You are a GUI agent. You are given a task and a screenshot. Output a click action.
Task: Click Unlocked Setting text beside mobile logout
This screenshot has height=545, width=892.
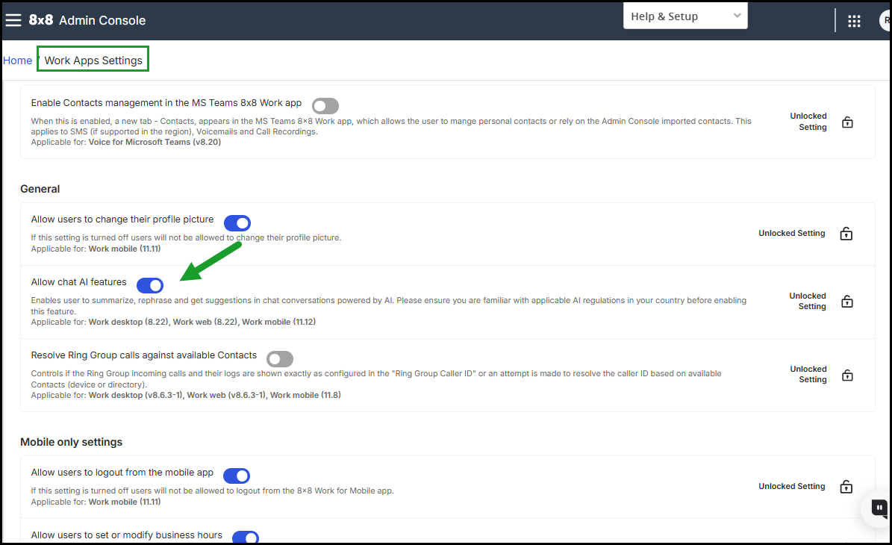tap(791, 487)
